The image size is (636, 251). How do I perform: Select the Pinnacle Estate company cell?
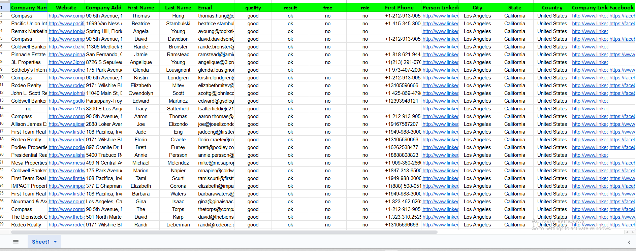[x=29, y=55]
